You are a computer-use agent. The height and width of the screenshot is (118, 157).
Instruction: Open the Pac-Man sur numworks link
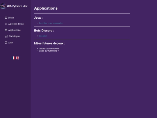[x=51, y=23]
